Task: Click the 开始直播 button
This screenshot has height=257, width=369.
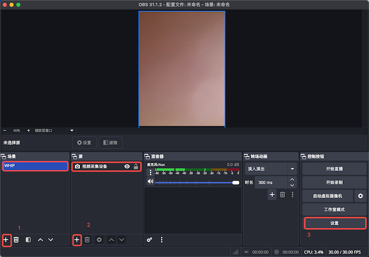Action: tap(334, 169)
